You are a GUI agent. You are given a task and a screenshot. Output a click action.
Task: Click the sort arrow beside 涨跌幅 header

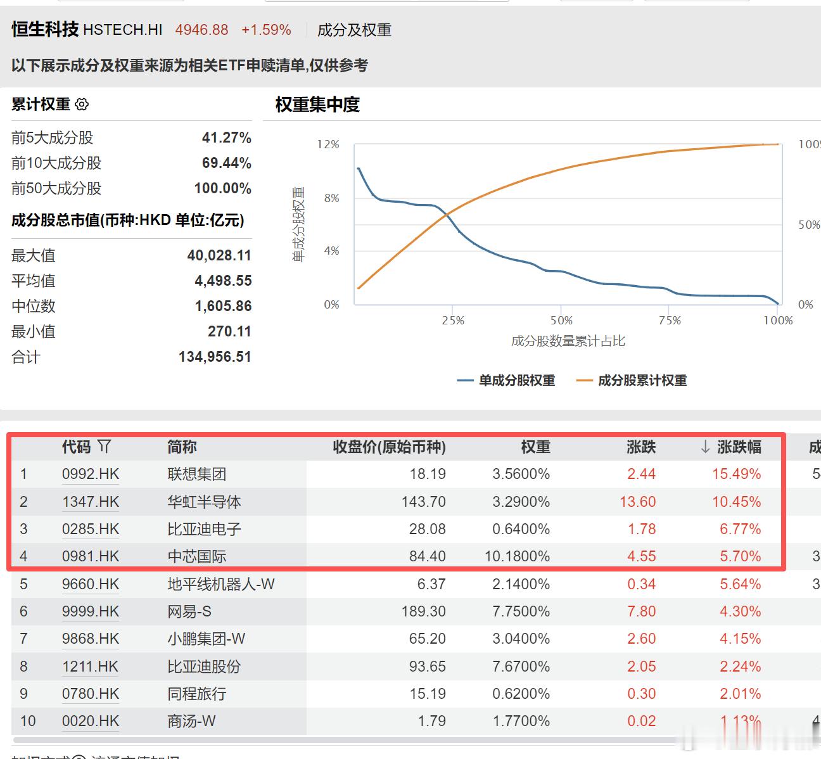point(705,447)
